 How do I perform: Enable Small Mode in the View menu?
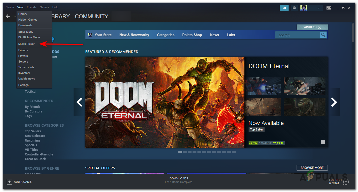pyautogui.click(x=26, y=32)
